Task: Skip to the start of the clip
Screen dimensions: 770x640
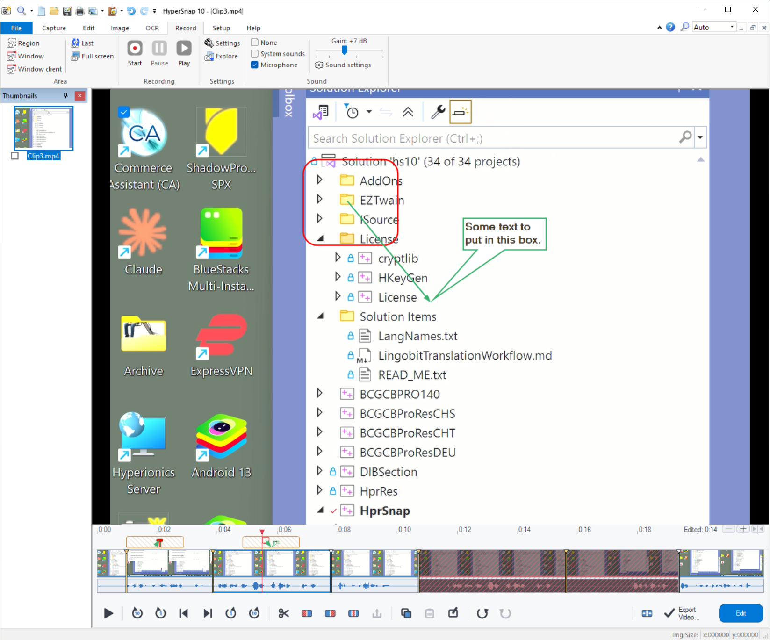Action: point(184,613)
